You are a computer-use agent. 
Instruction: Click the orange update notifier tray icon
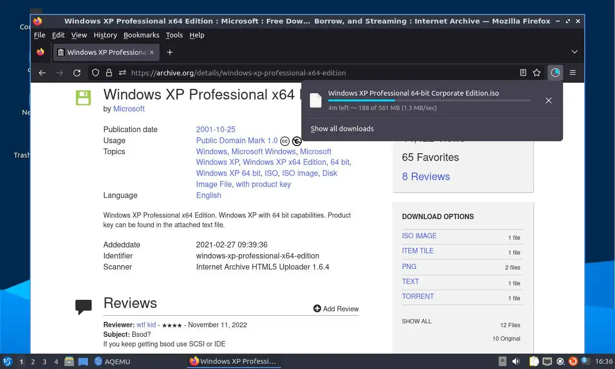tap(573, 361)
